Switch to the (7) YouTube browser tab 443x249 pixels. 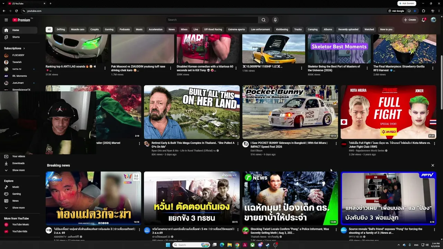(x=27, y=3)
